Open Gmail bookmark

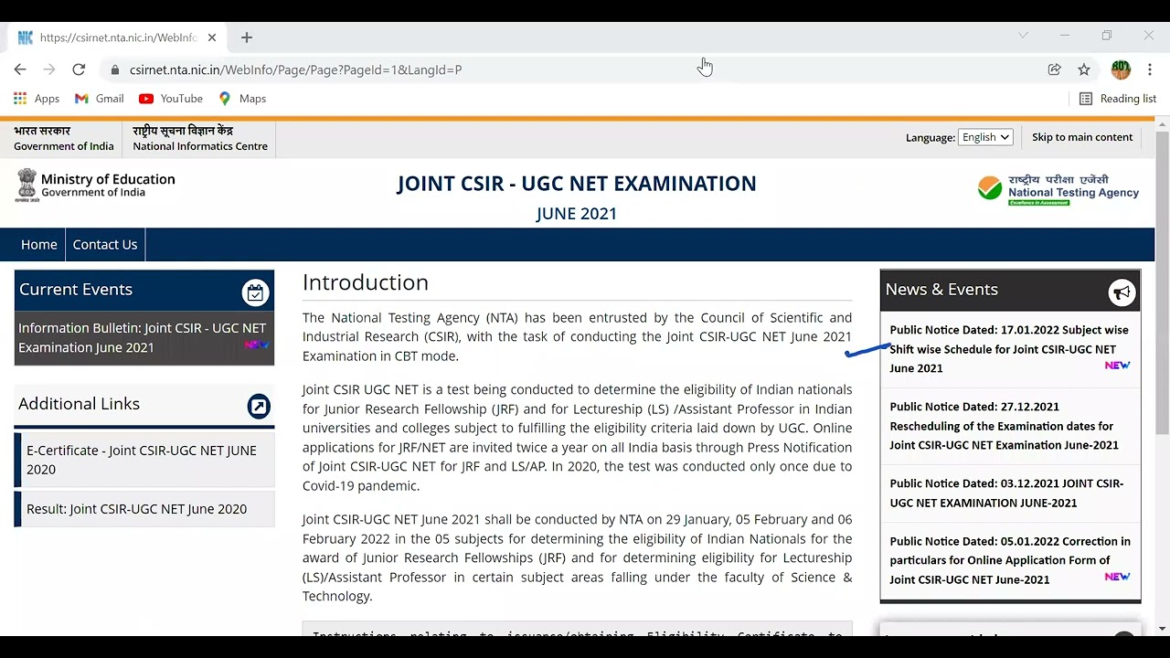[99, 99]
